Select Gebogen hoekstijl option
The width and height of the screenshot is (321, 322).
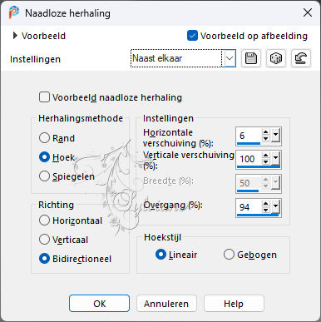click(229, 255)
